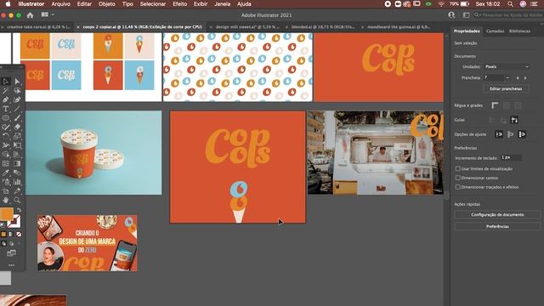Open the Unidades Pixels dropdown
This screenshot has height=306, width=544.
click(507, 66)
